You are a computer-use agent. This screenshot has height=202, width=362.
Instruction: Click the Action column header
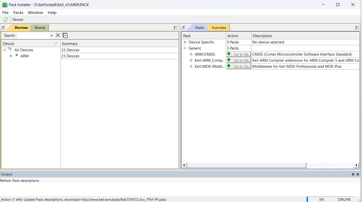coord(239,36)
